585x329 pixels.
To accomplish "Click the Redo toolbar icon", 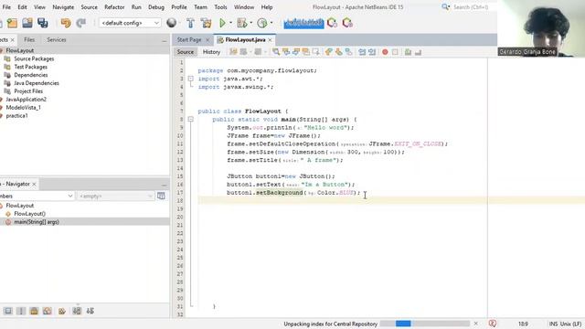I will pos(81,23).
